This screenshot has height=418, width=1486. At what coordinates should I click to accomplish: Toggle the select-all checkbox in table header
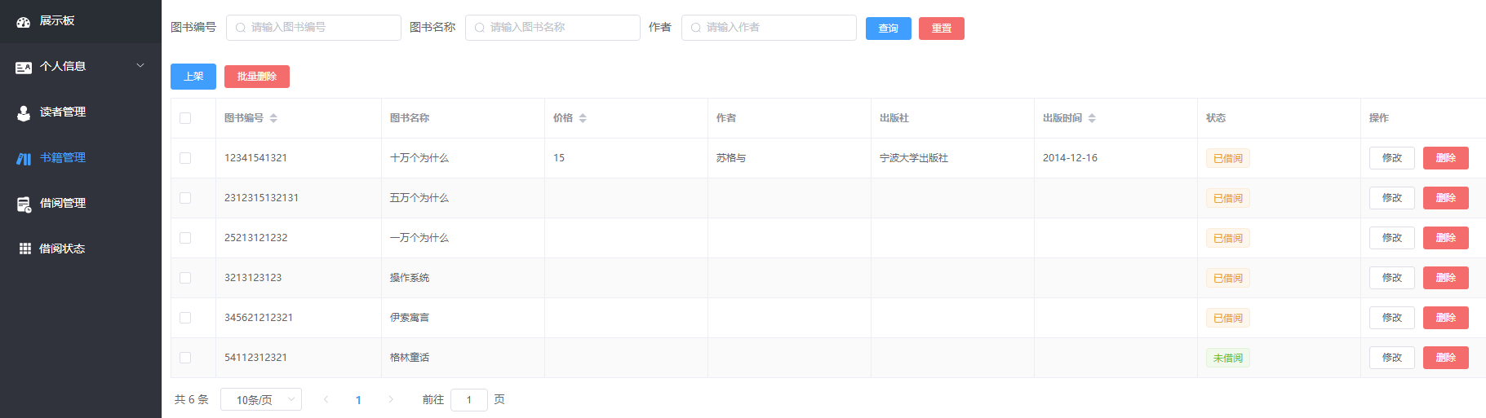click(185, 118)
